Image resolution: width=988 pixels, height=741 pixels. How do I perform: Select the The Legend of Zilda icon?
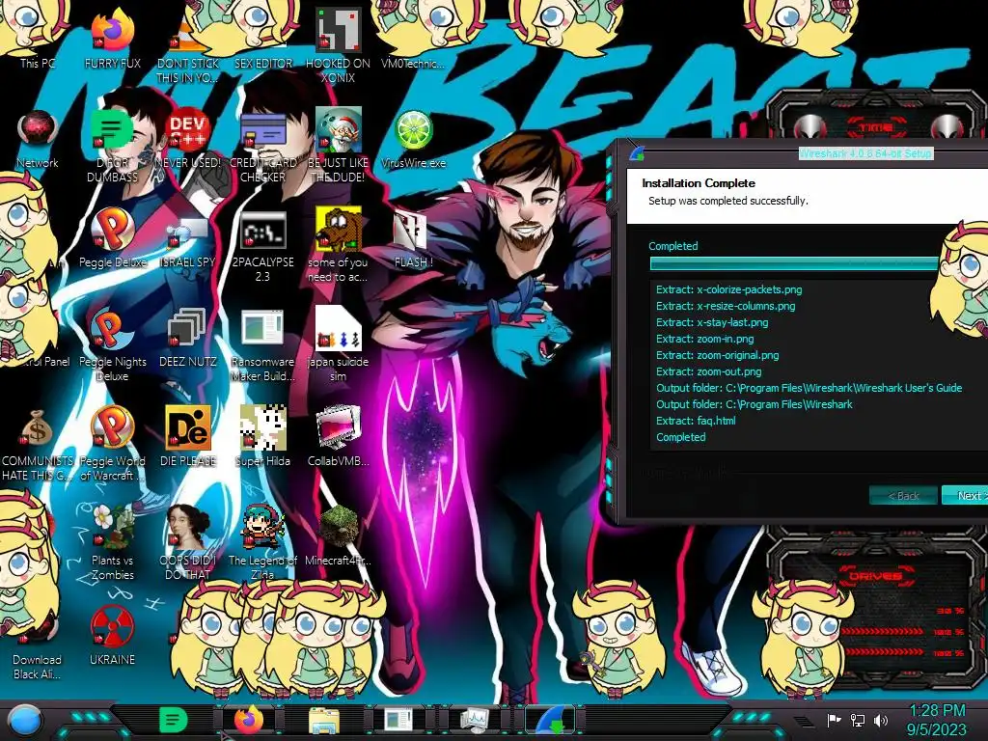point(262,543)
